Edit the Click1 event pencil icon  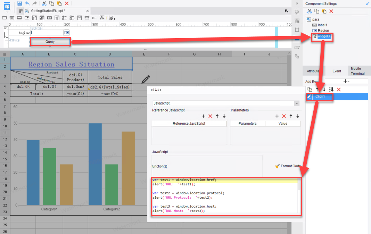coord(310,97)
